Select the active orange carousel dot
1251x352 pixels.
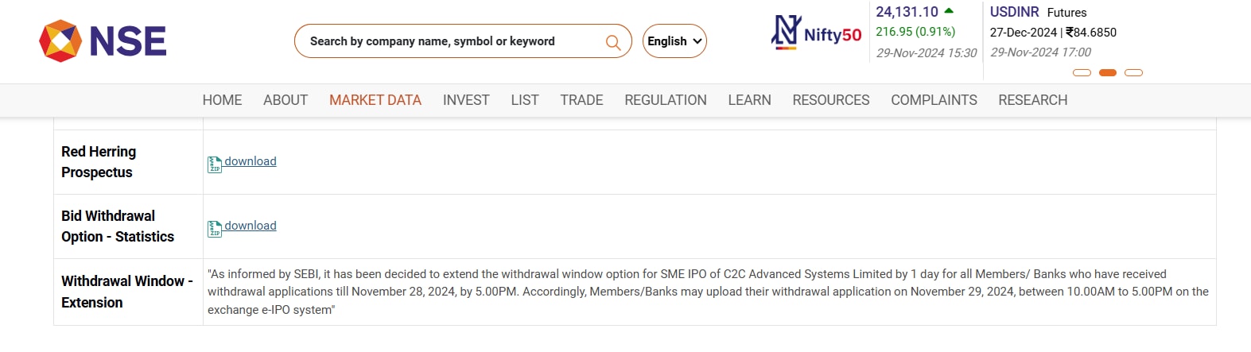[x=1108, y=72]
